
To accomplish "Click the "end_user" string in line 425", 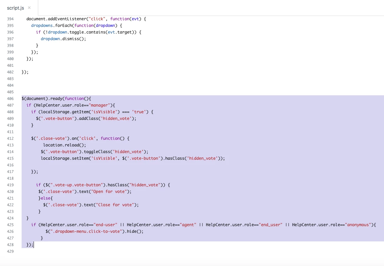I will tap(270, 225).
